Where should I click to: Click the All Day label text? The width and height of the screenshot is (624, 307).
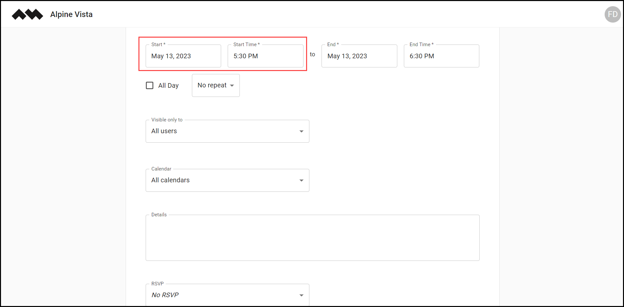point(168,86)
